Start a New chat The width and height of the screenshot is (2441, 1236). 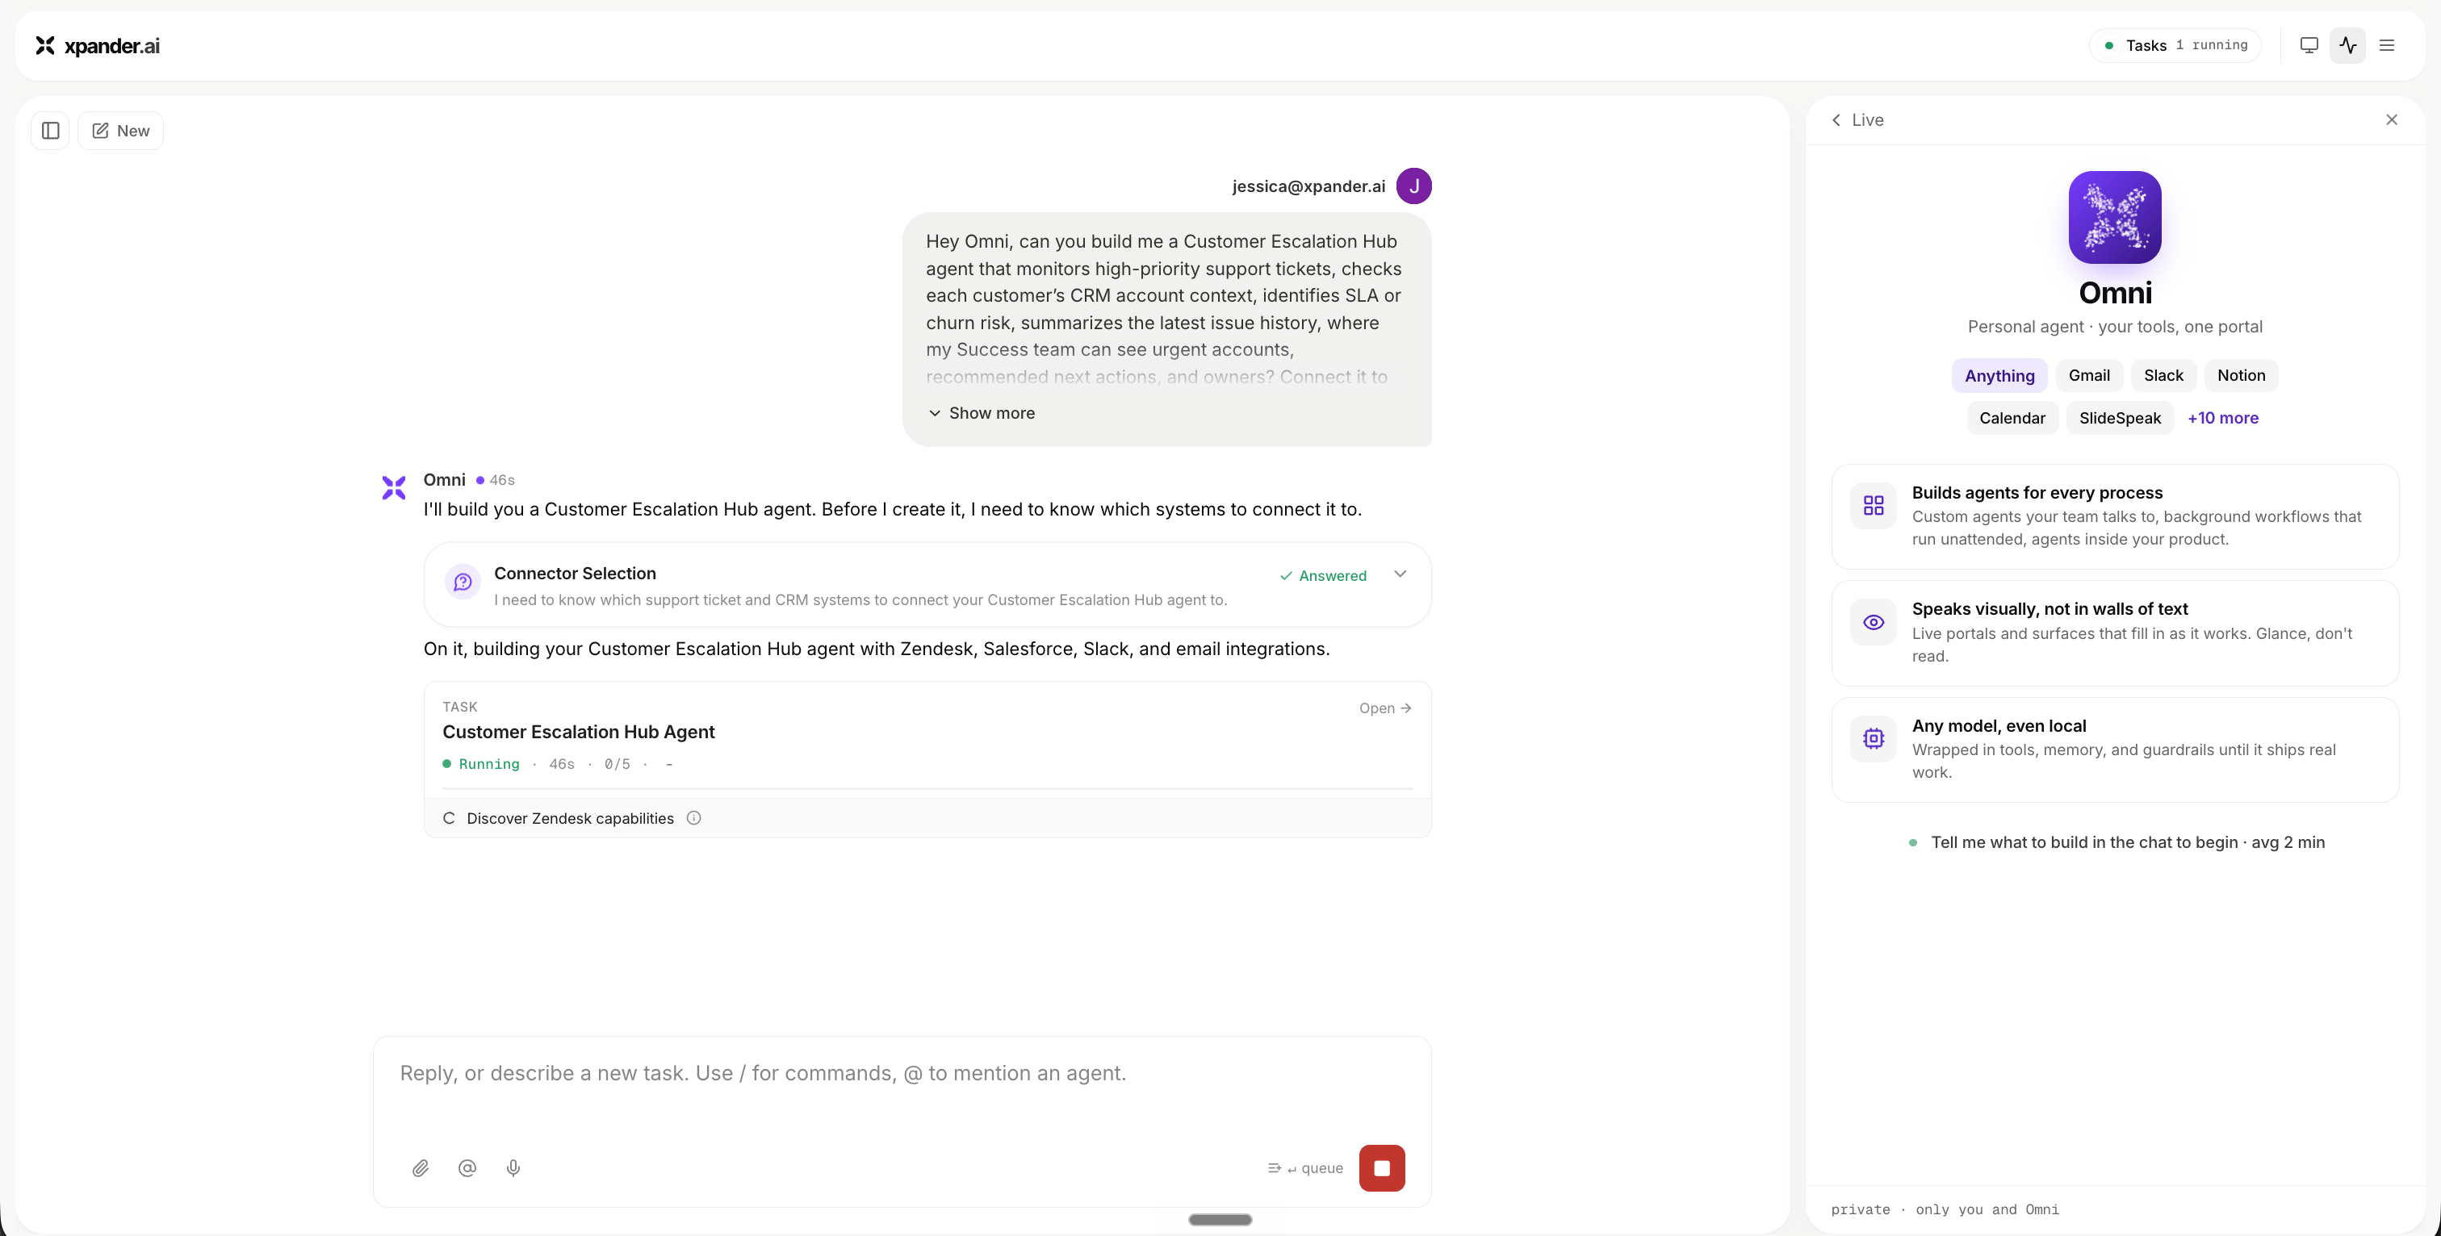point(120,131)
